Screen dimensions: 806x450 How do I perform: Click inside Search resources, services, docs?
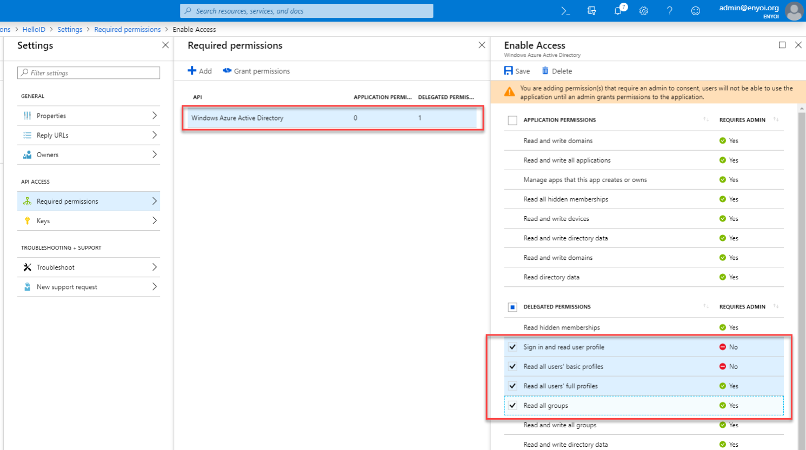[307, 11]
